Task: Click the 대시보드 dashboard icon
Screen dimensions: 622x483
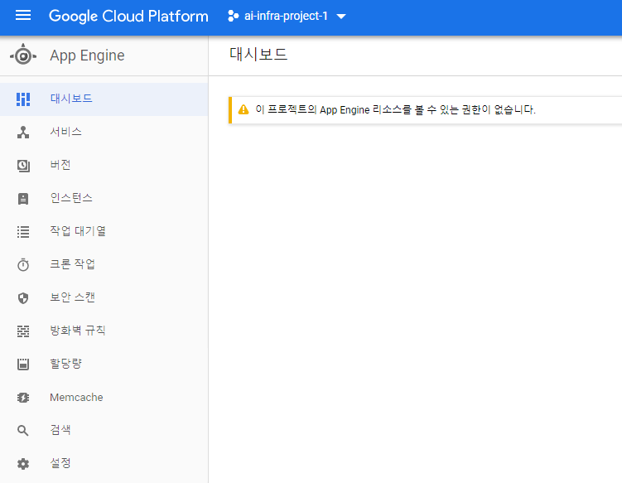Action: [x=23, y=99]
